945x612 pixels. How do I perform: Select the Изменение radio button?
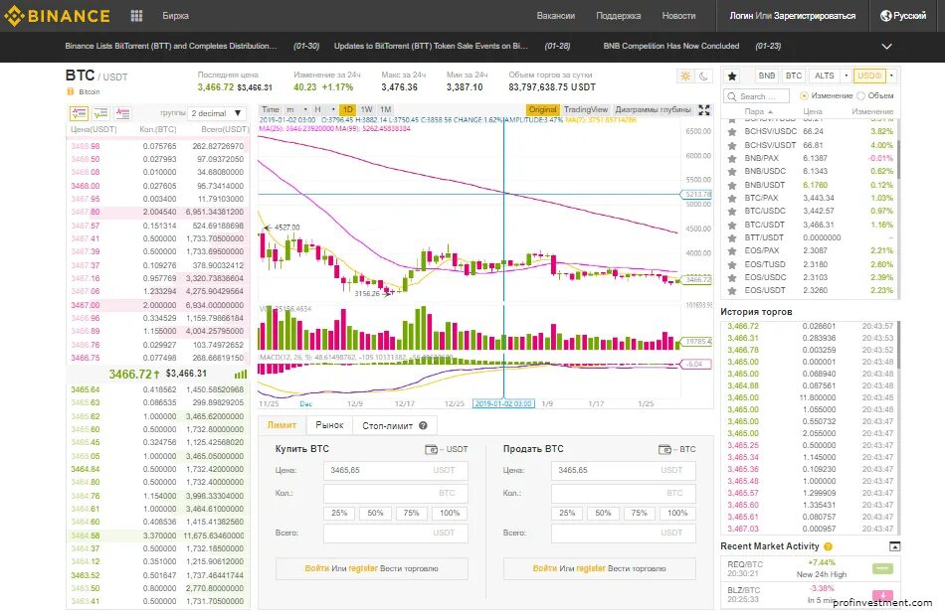804,95
